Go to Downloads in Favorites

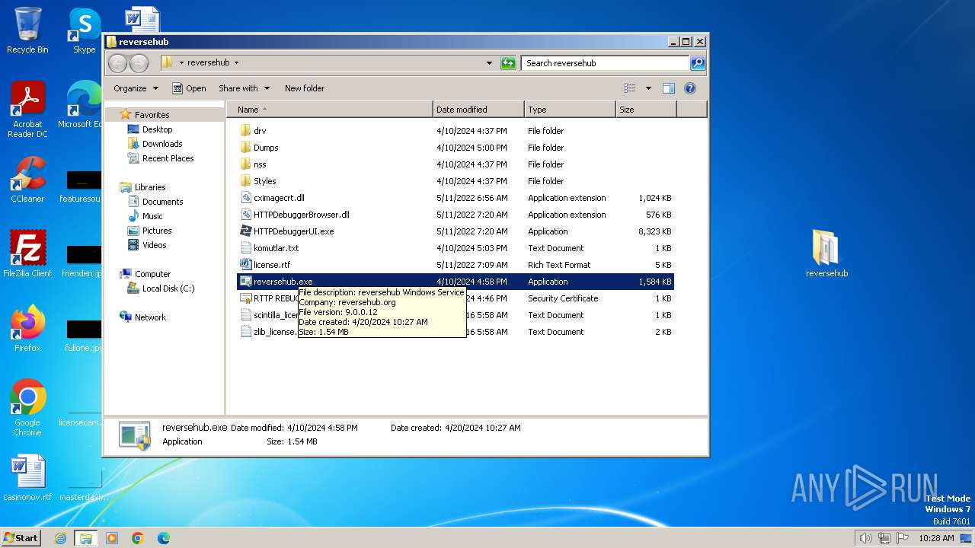pos(162,144)
